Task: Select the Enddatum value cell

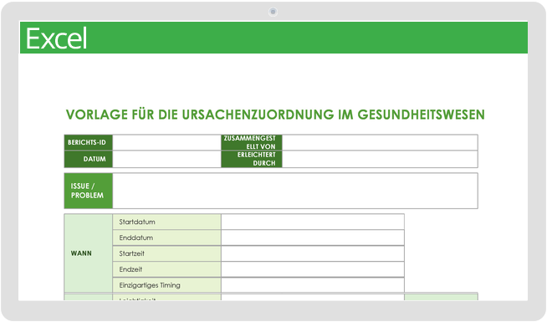Action: point(313,238)
